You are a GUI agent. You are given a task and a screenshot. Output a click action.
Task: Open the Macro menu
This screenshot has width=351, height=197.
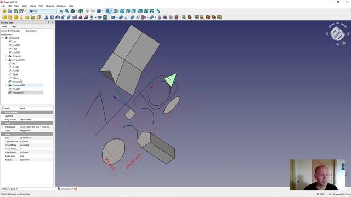click(33, 6)
